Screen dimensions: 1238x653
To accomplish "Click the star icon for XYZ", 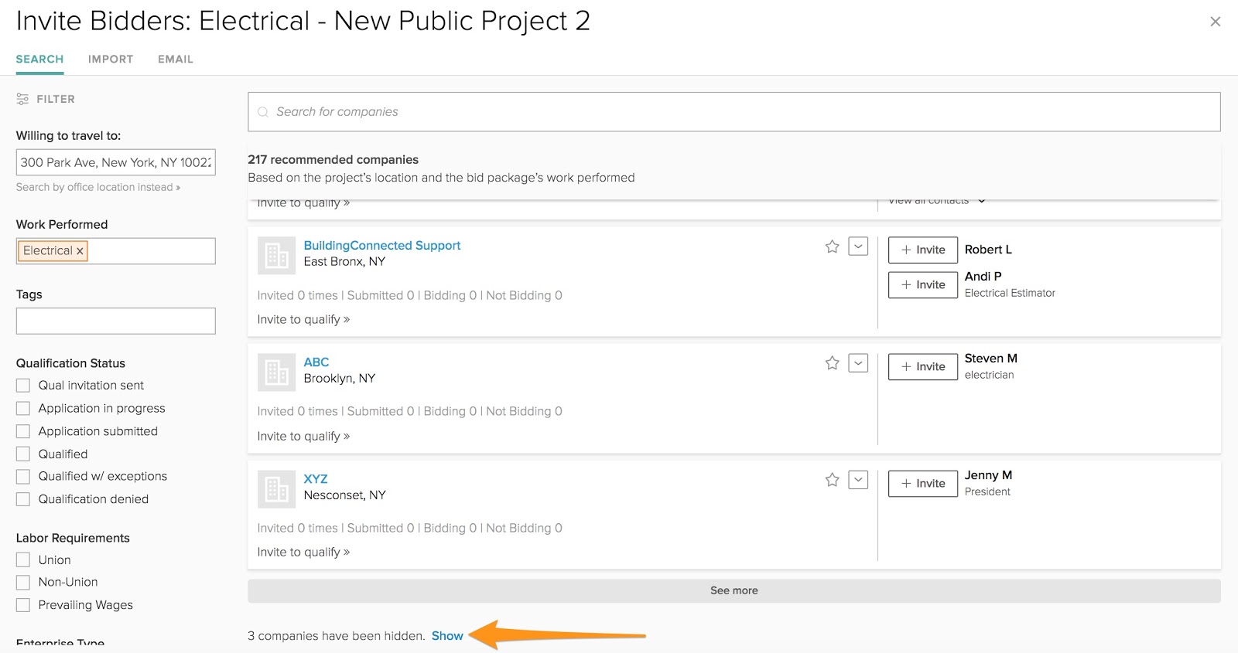I will pos(832,480).
